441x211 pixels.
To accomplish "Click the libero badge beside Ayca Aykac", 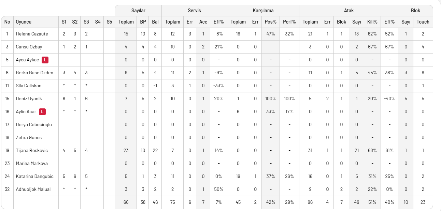I will 45,60.
